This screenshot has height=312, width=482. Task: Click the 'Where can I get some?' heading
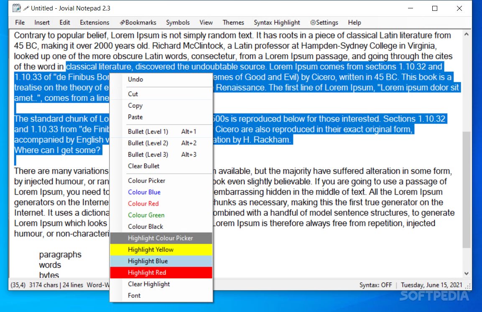point(58,150)
